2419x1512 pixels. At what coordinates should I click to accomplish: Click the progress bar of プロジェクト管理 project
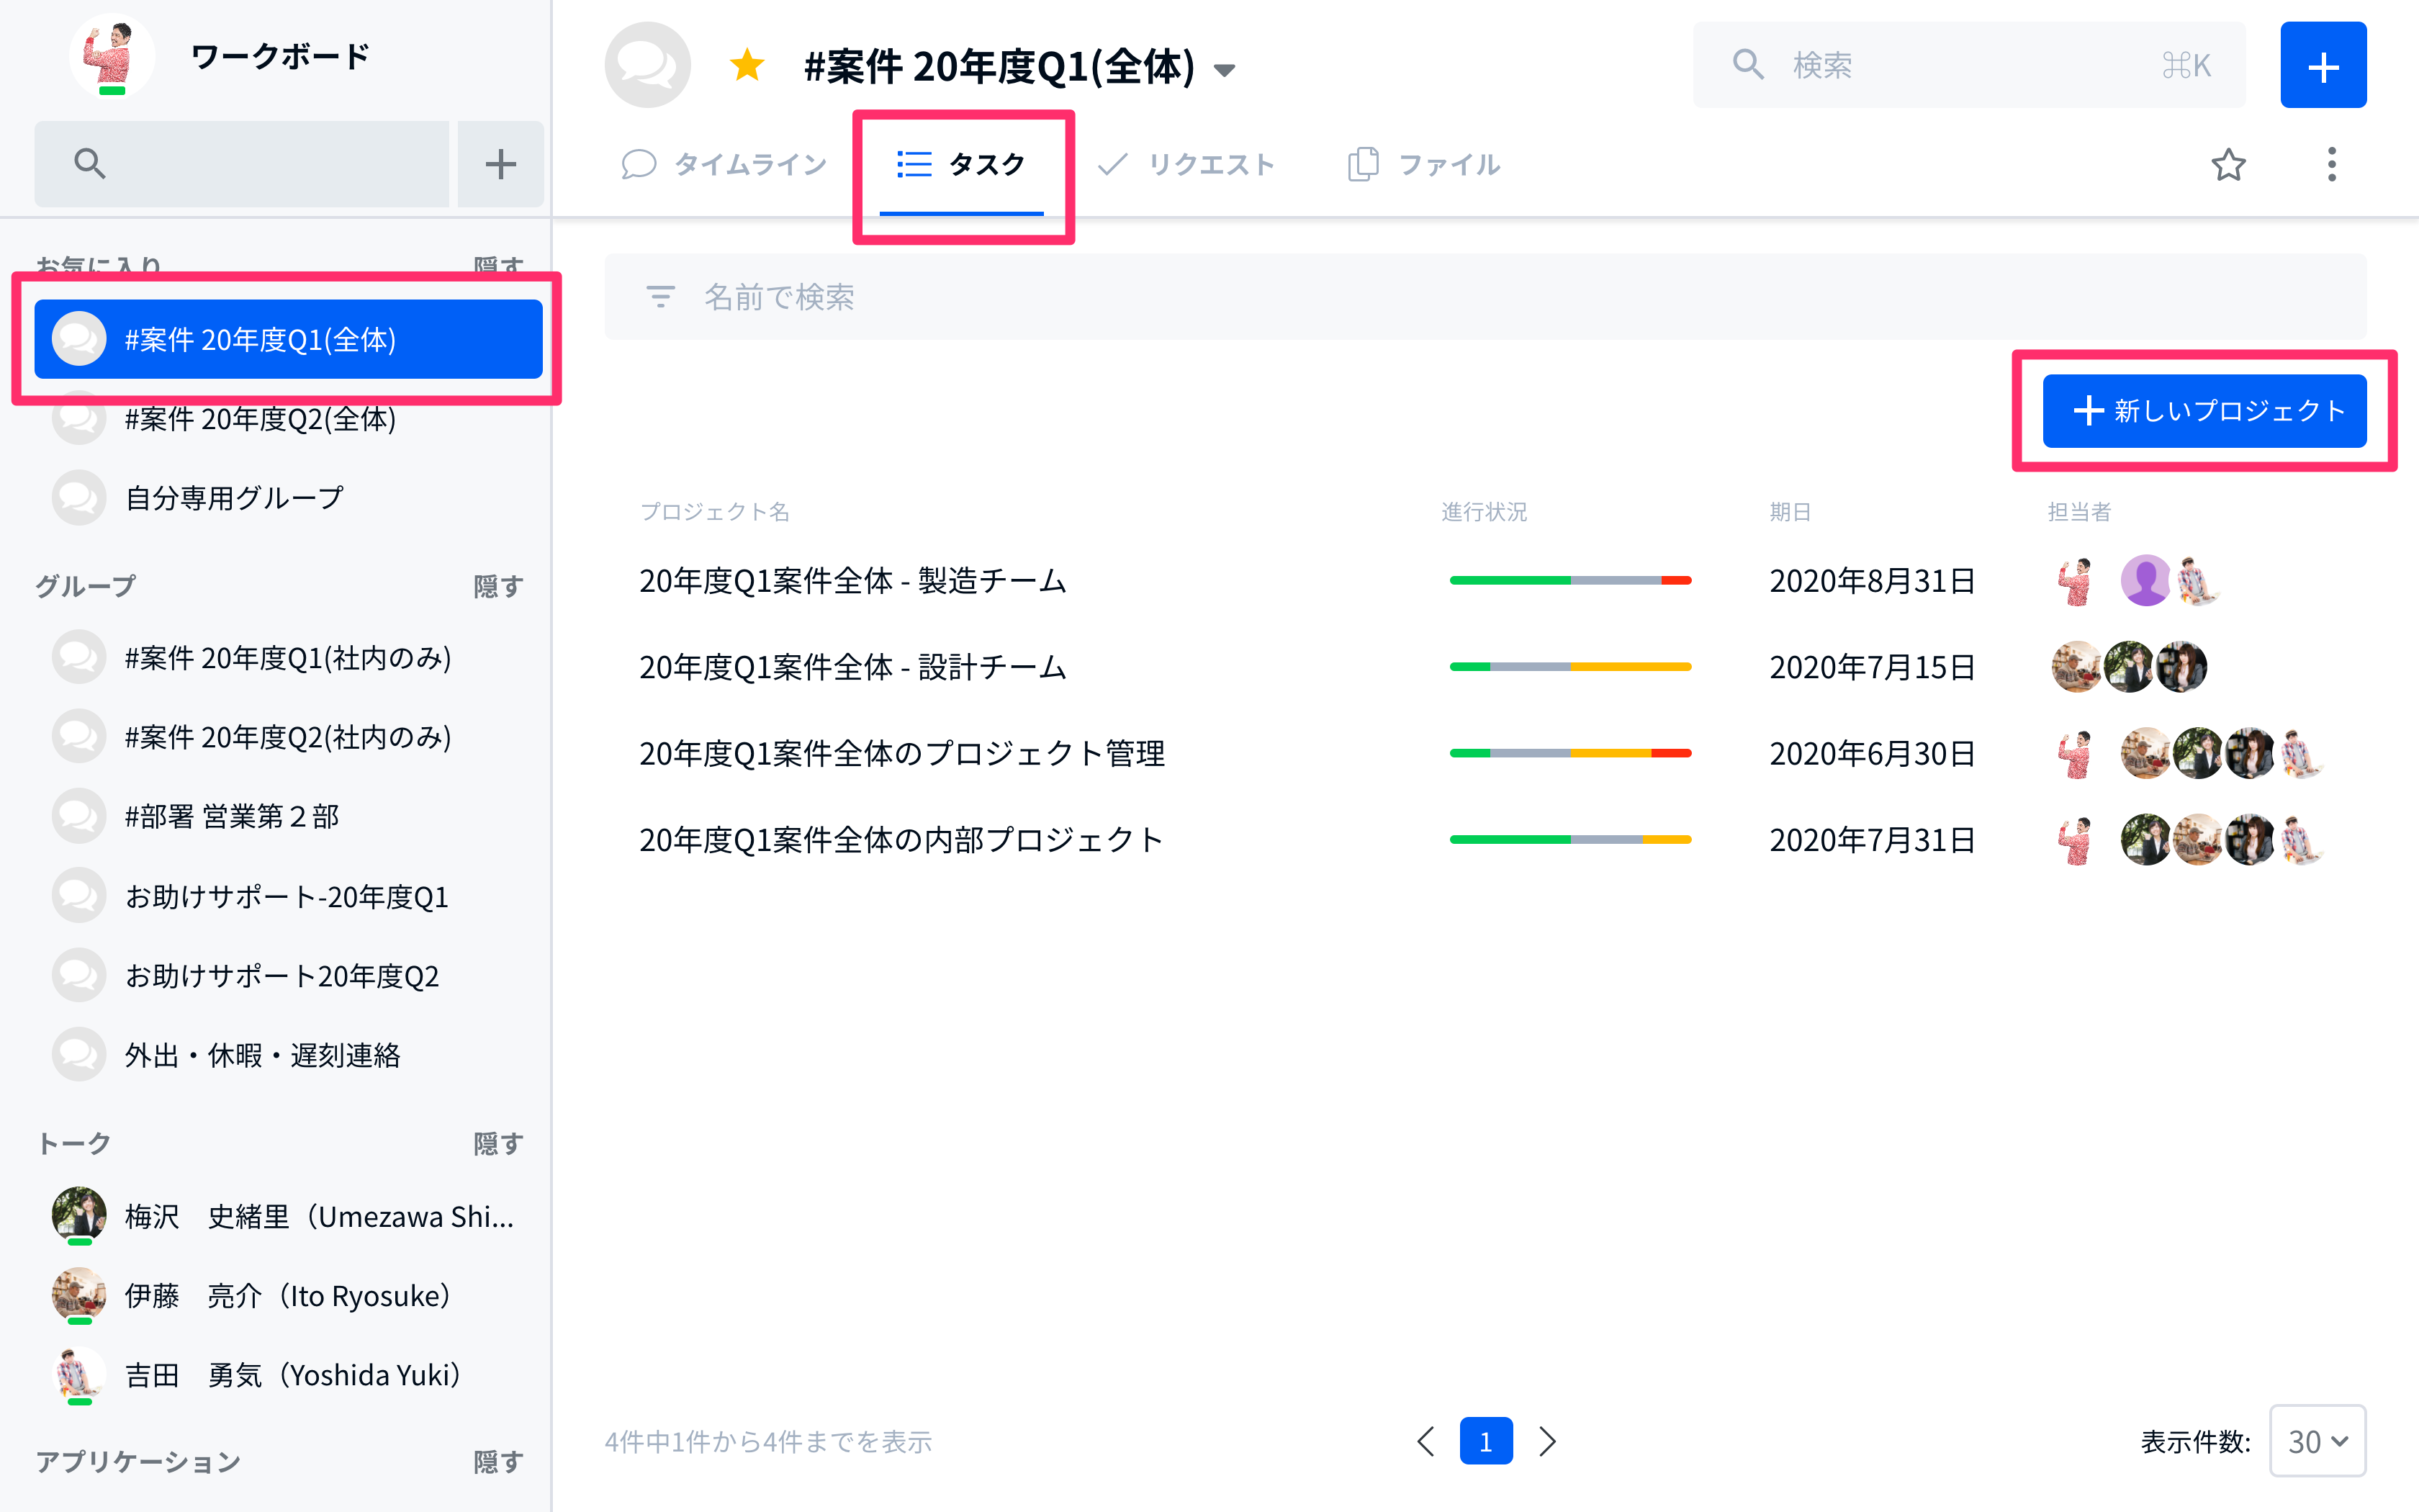[x=1570, y=754]
